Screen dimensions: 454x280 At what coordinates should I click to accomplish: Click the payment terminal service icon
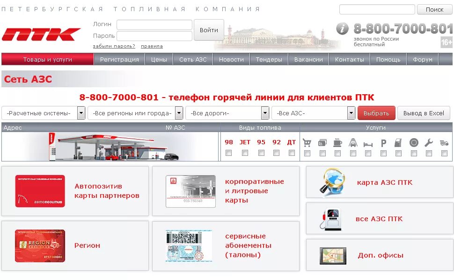click(x=398, y=143)
